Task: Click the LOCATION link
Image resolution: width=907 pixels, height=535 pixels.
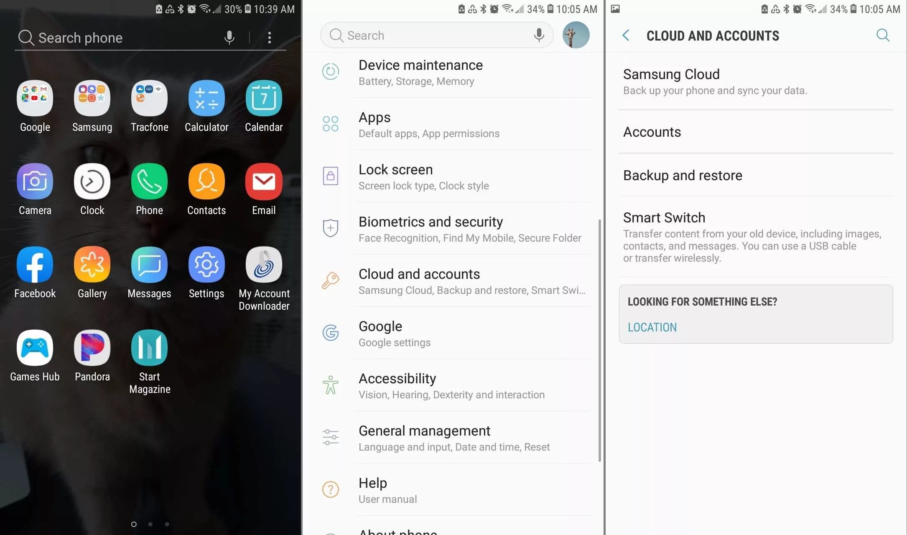Action: [x=652, y=327]
